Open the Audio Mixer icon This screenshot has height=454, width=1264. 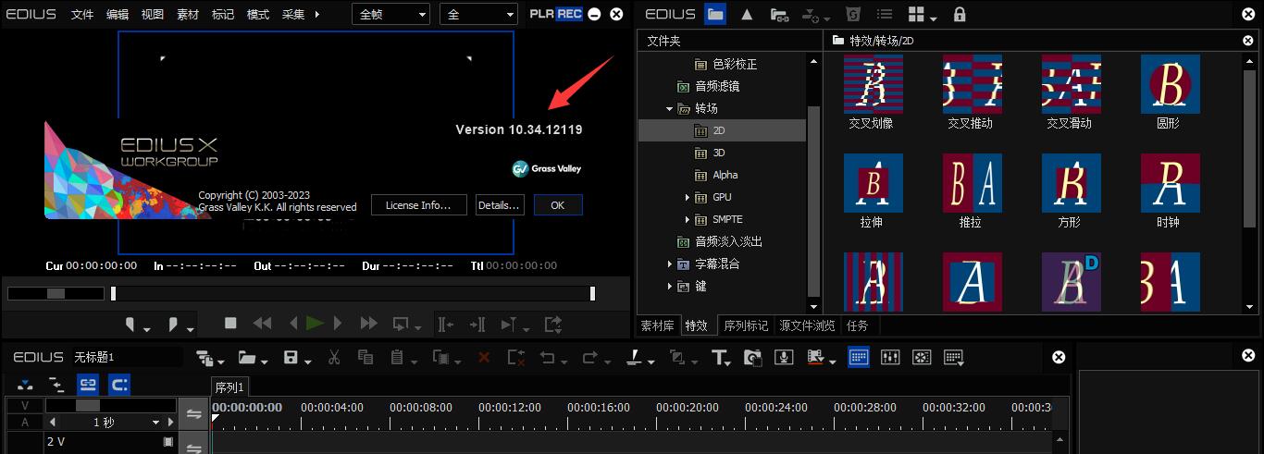890,357
